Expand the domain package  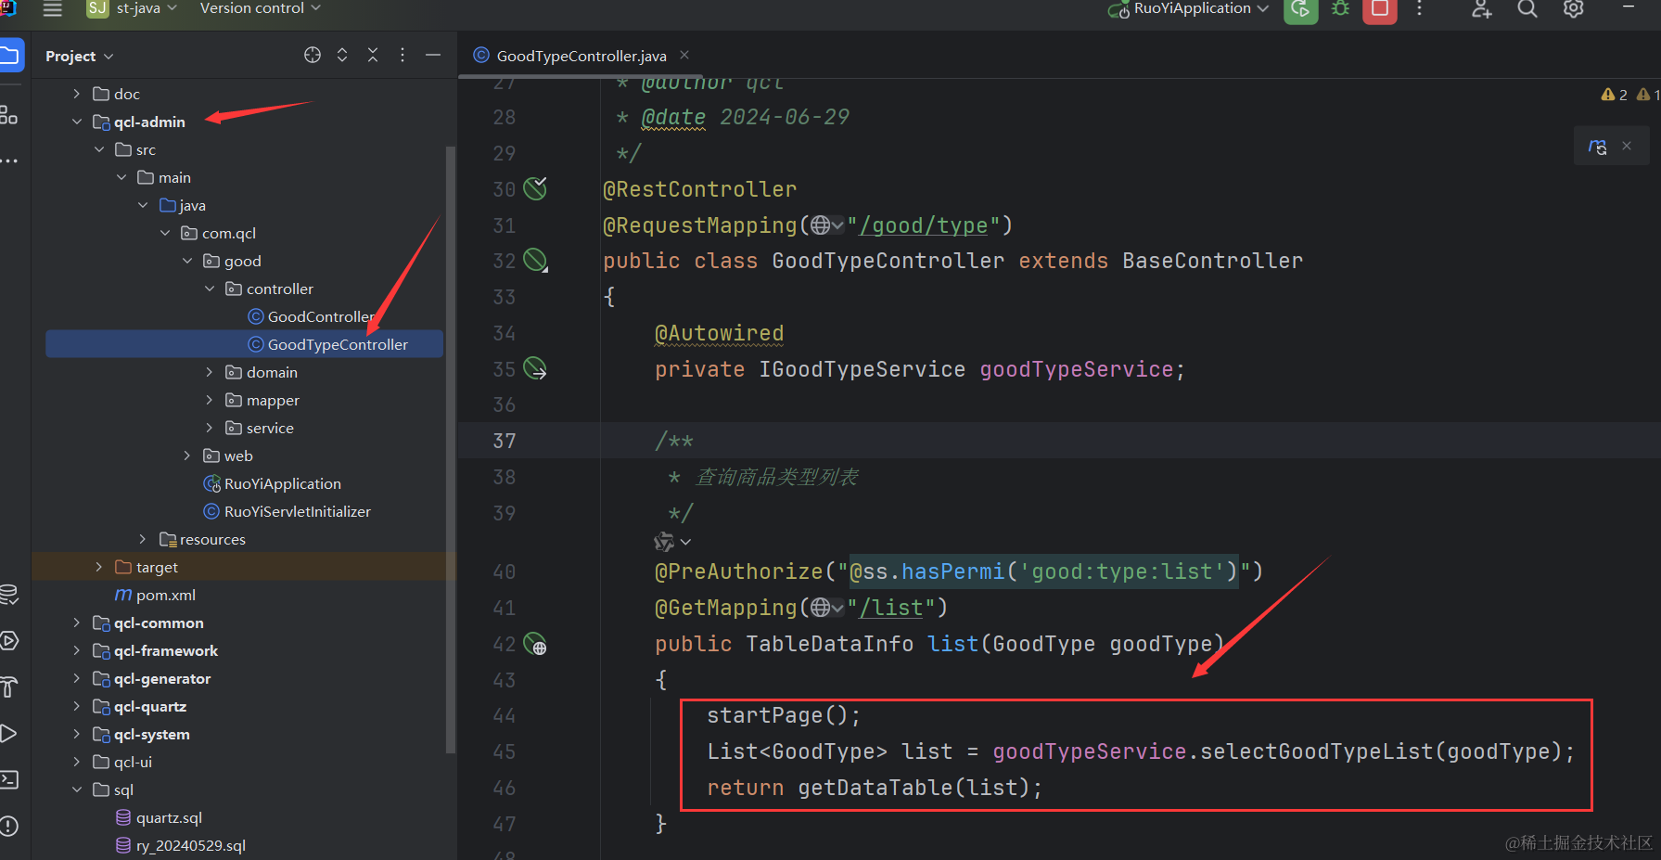(x=210, y=373)
